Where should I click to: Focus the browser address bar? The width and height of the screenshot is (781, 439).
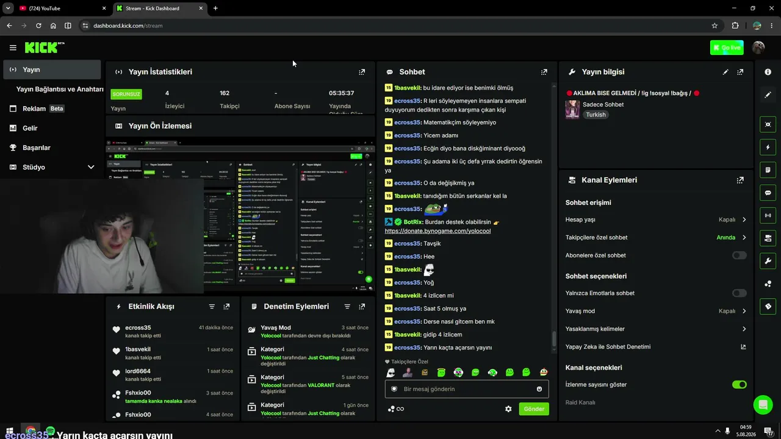tap(397, 26)
